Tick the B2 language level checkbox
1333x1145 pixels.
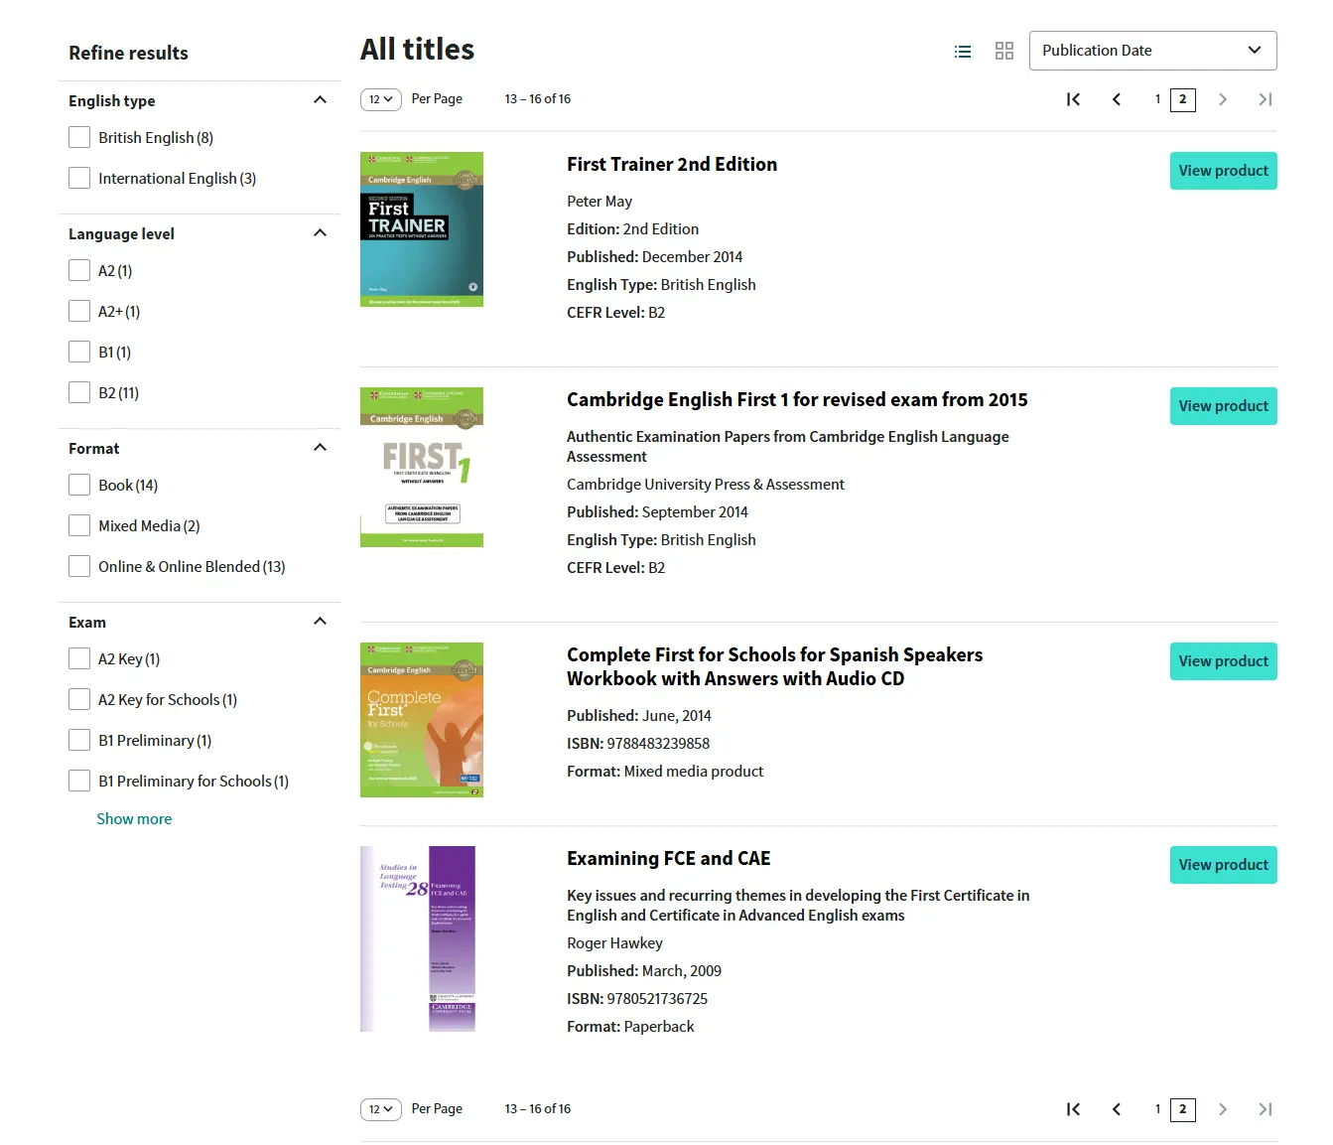pos(79,393)
